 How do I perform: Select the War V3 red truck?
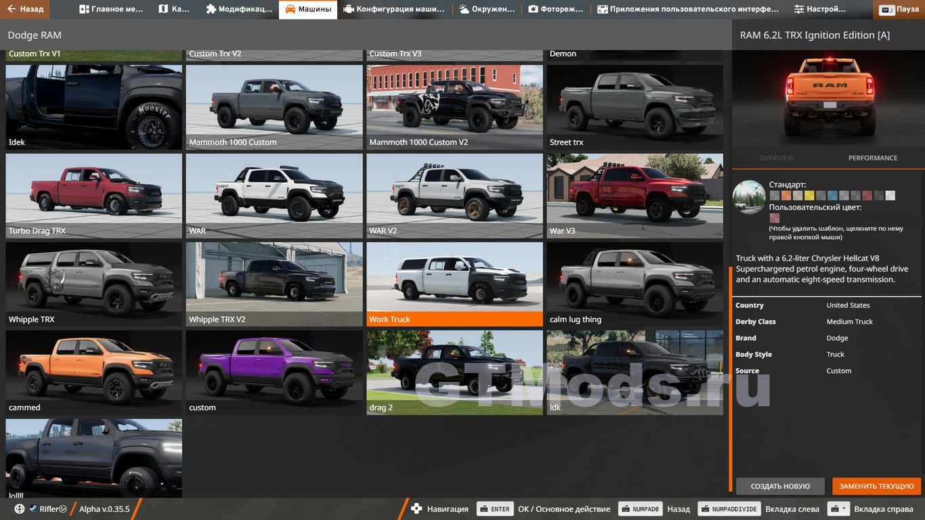tap(635, 196)
